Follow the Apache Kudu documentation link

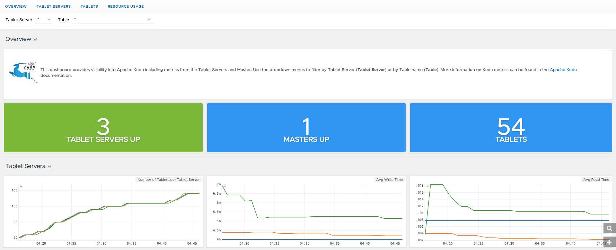click(563, 69)
